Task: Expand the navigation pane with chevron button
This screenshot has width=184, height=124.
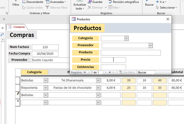Action: coord(2,28)
